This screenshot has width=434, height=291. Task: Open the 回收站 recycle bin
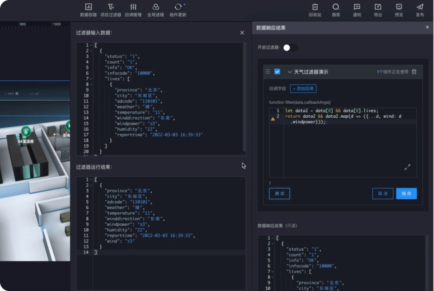[x=315, y=10]
